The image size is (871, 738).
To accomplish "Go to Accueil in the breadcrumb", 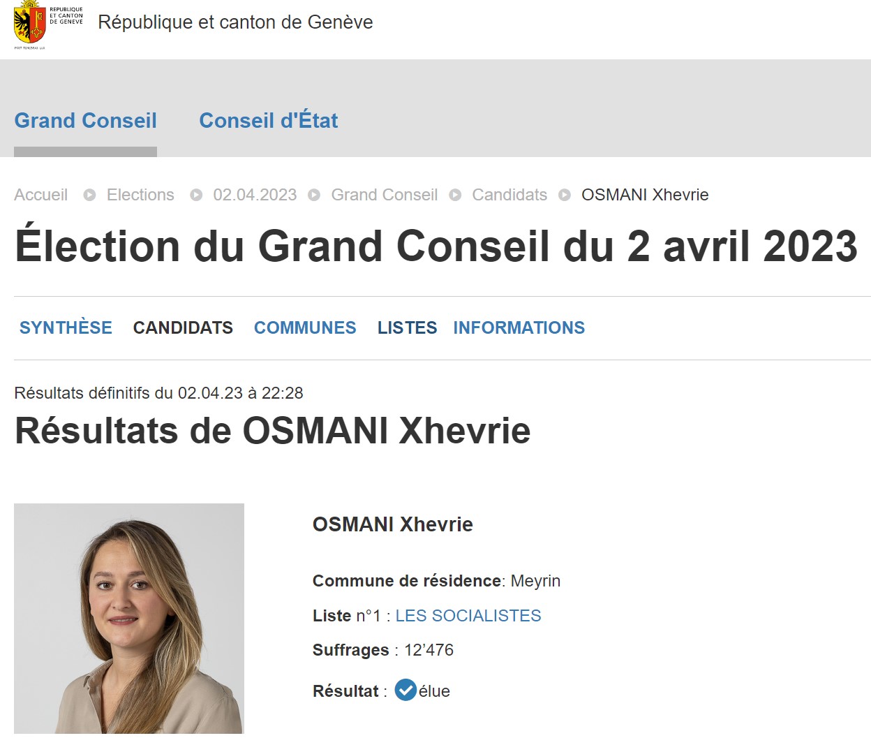I will (41, 195).
